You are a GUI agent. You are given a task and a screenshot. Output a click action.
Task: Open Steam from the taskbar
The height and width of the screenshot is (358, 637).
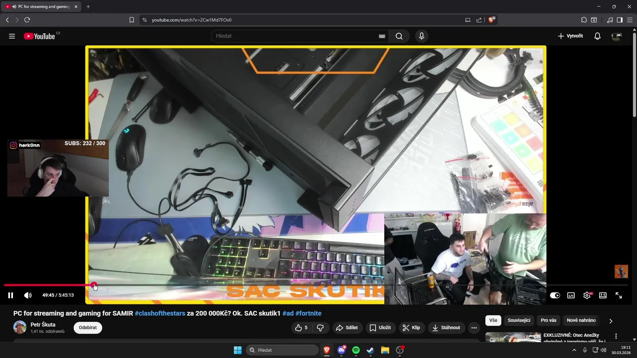pyautogui.click(x=370, y=350)
